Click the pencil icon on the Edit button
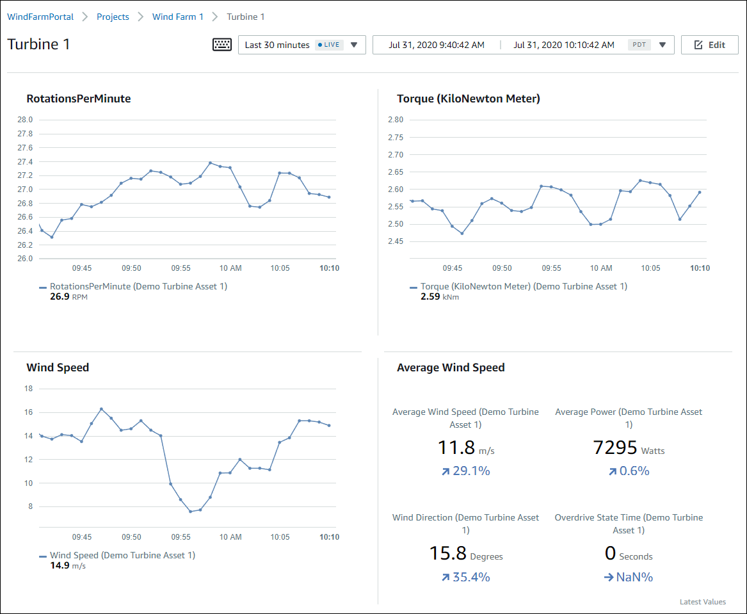 [x=700, y=44]
